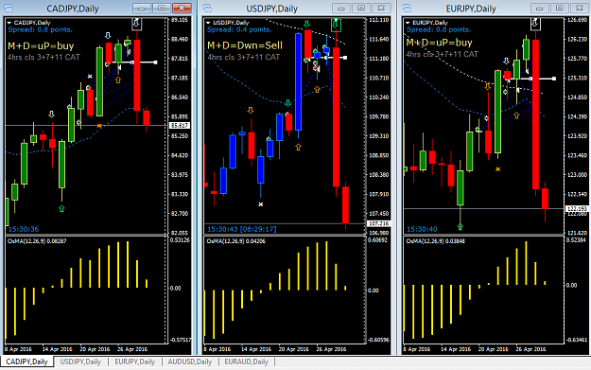591x370 pixels.
Task: Open the EURJPY,Daily chart tab
Action: click(135, 361)
